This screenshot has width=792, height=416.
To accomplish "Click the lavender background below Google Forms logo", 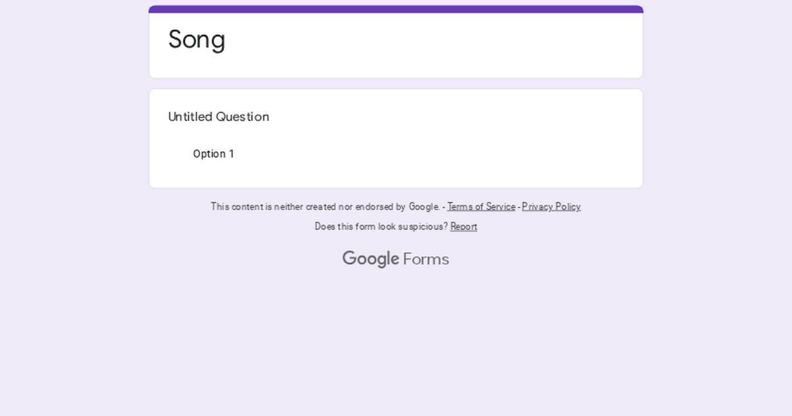I will point(396,337).
